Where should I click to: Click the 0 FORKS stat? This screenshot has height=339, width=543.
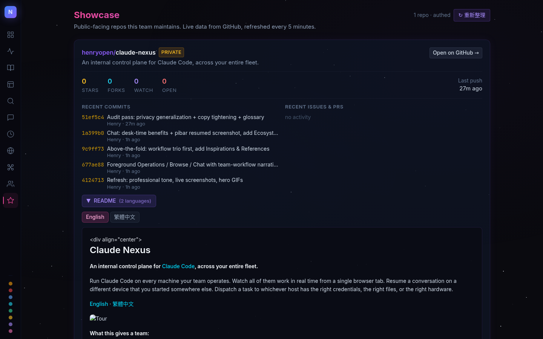coord(116,85)
